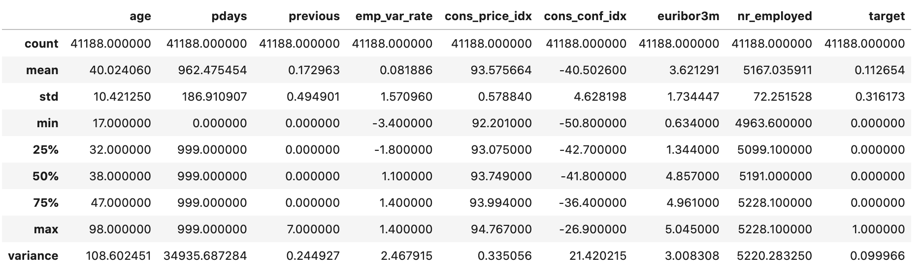Select the nr_employed column header
This screenshot has width=922, height=277.
pos(775,17)
